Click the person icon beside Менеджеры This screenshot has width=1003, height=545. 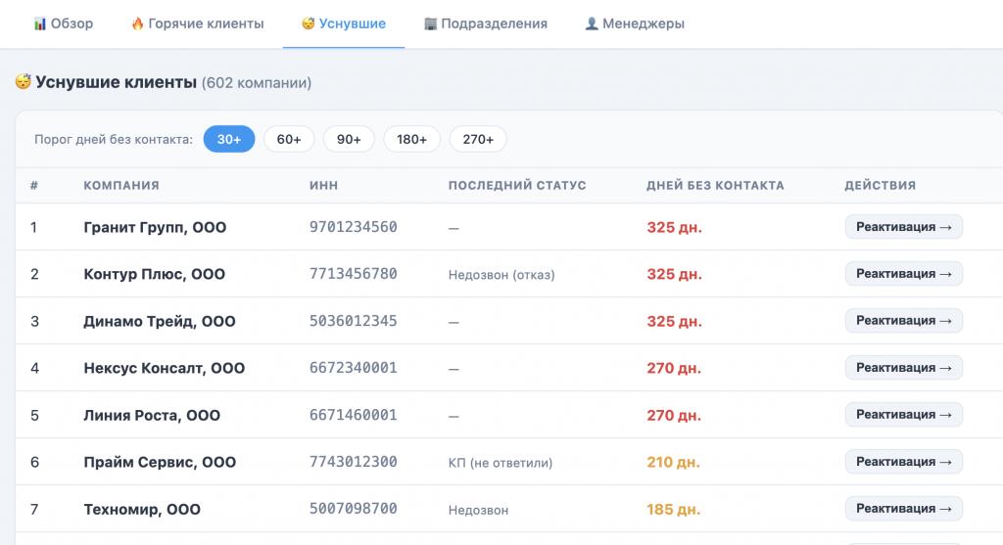pos(592,23)
